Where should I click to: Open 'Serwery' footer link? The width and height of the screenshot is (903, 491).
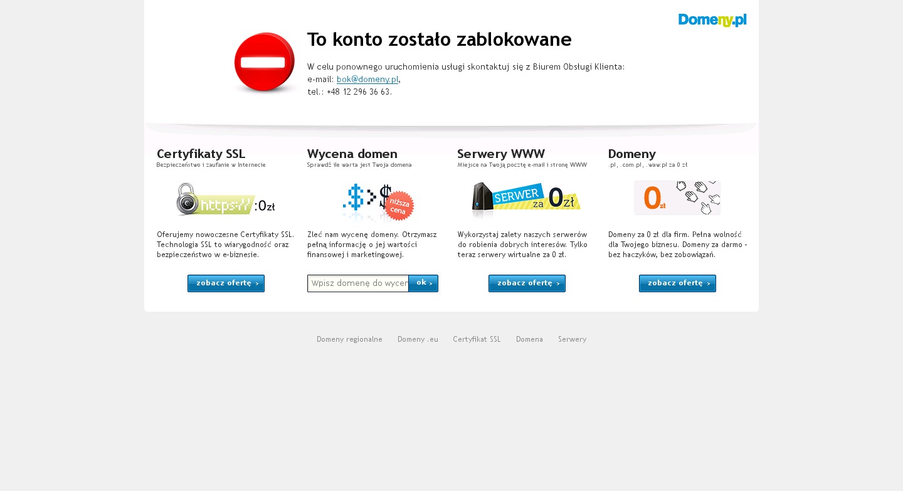572,339
